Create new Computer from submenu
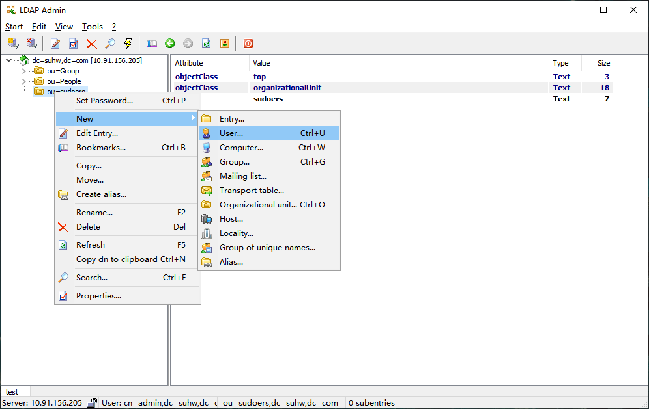The image size is (649, 409). [x=269, y=148]
